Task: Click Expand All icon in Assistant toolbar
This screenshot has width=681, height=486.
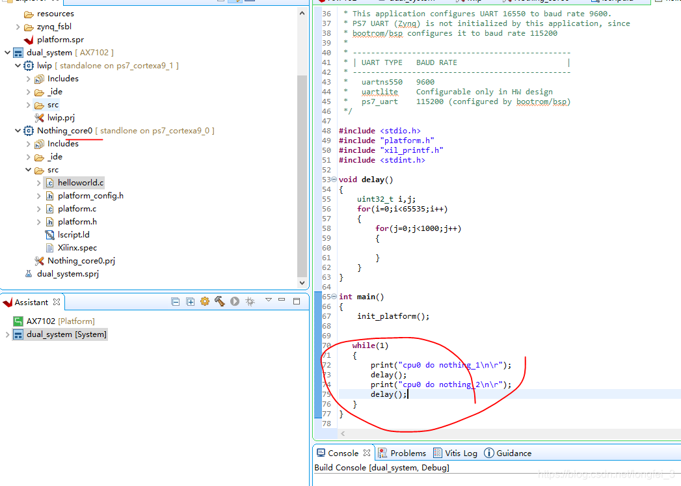Action: [190, 302]
